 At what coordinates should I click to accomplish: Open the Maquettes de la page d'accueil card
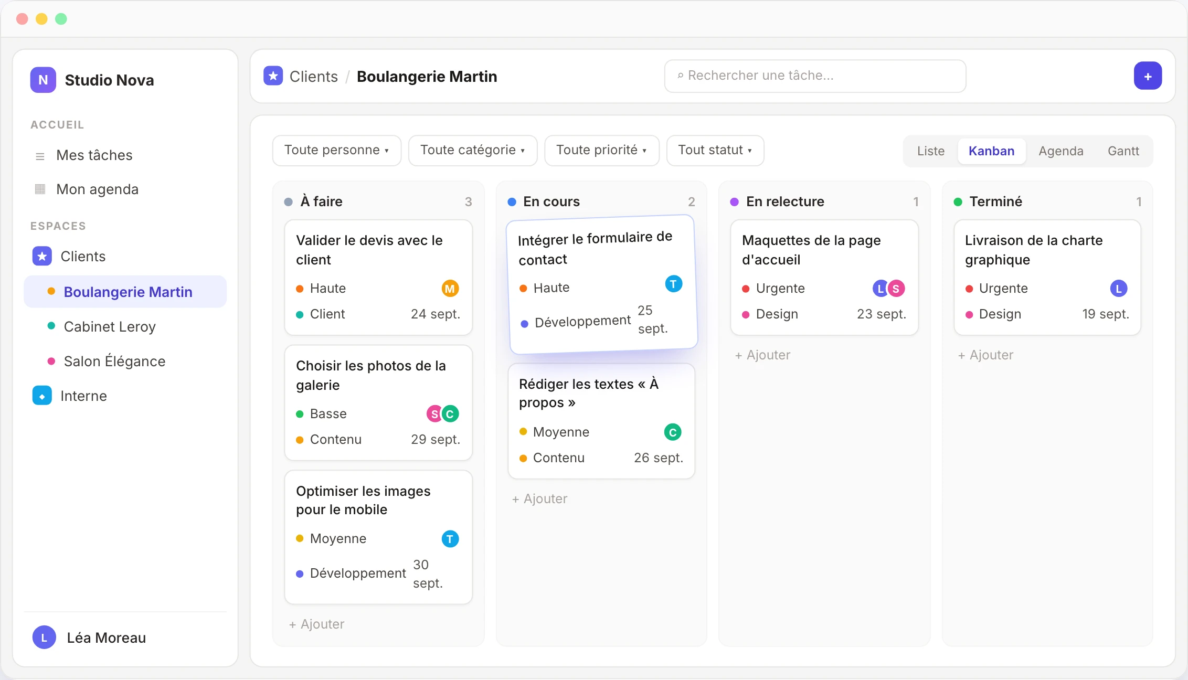tap(824, 278)
